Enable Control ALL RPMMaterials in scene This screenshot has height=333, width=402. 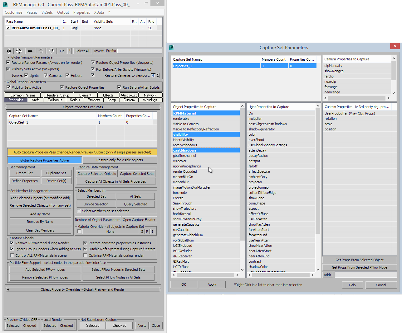12,256
